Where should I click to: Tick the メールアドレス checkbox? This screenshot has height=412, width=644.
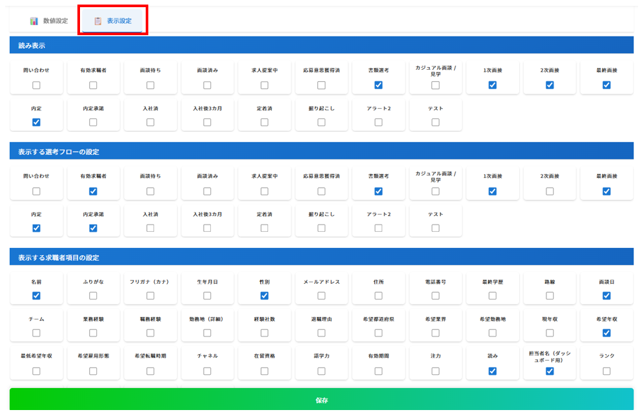[321, 295]
